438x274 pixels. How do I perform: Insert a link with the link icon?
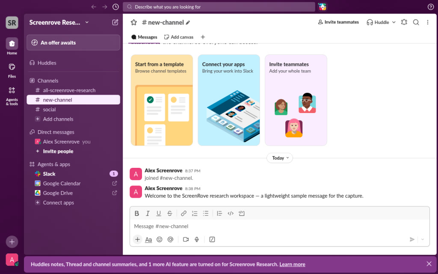click(183, 213)
